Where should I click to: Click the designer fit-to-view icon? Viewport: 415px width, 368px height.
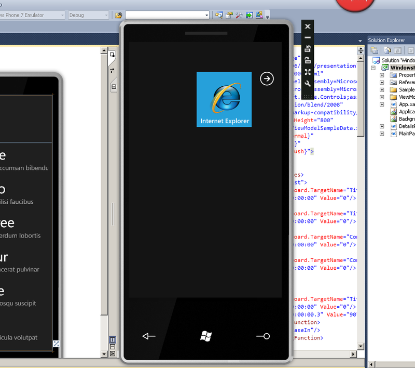(56, 344)
